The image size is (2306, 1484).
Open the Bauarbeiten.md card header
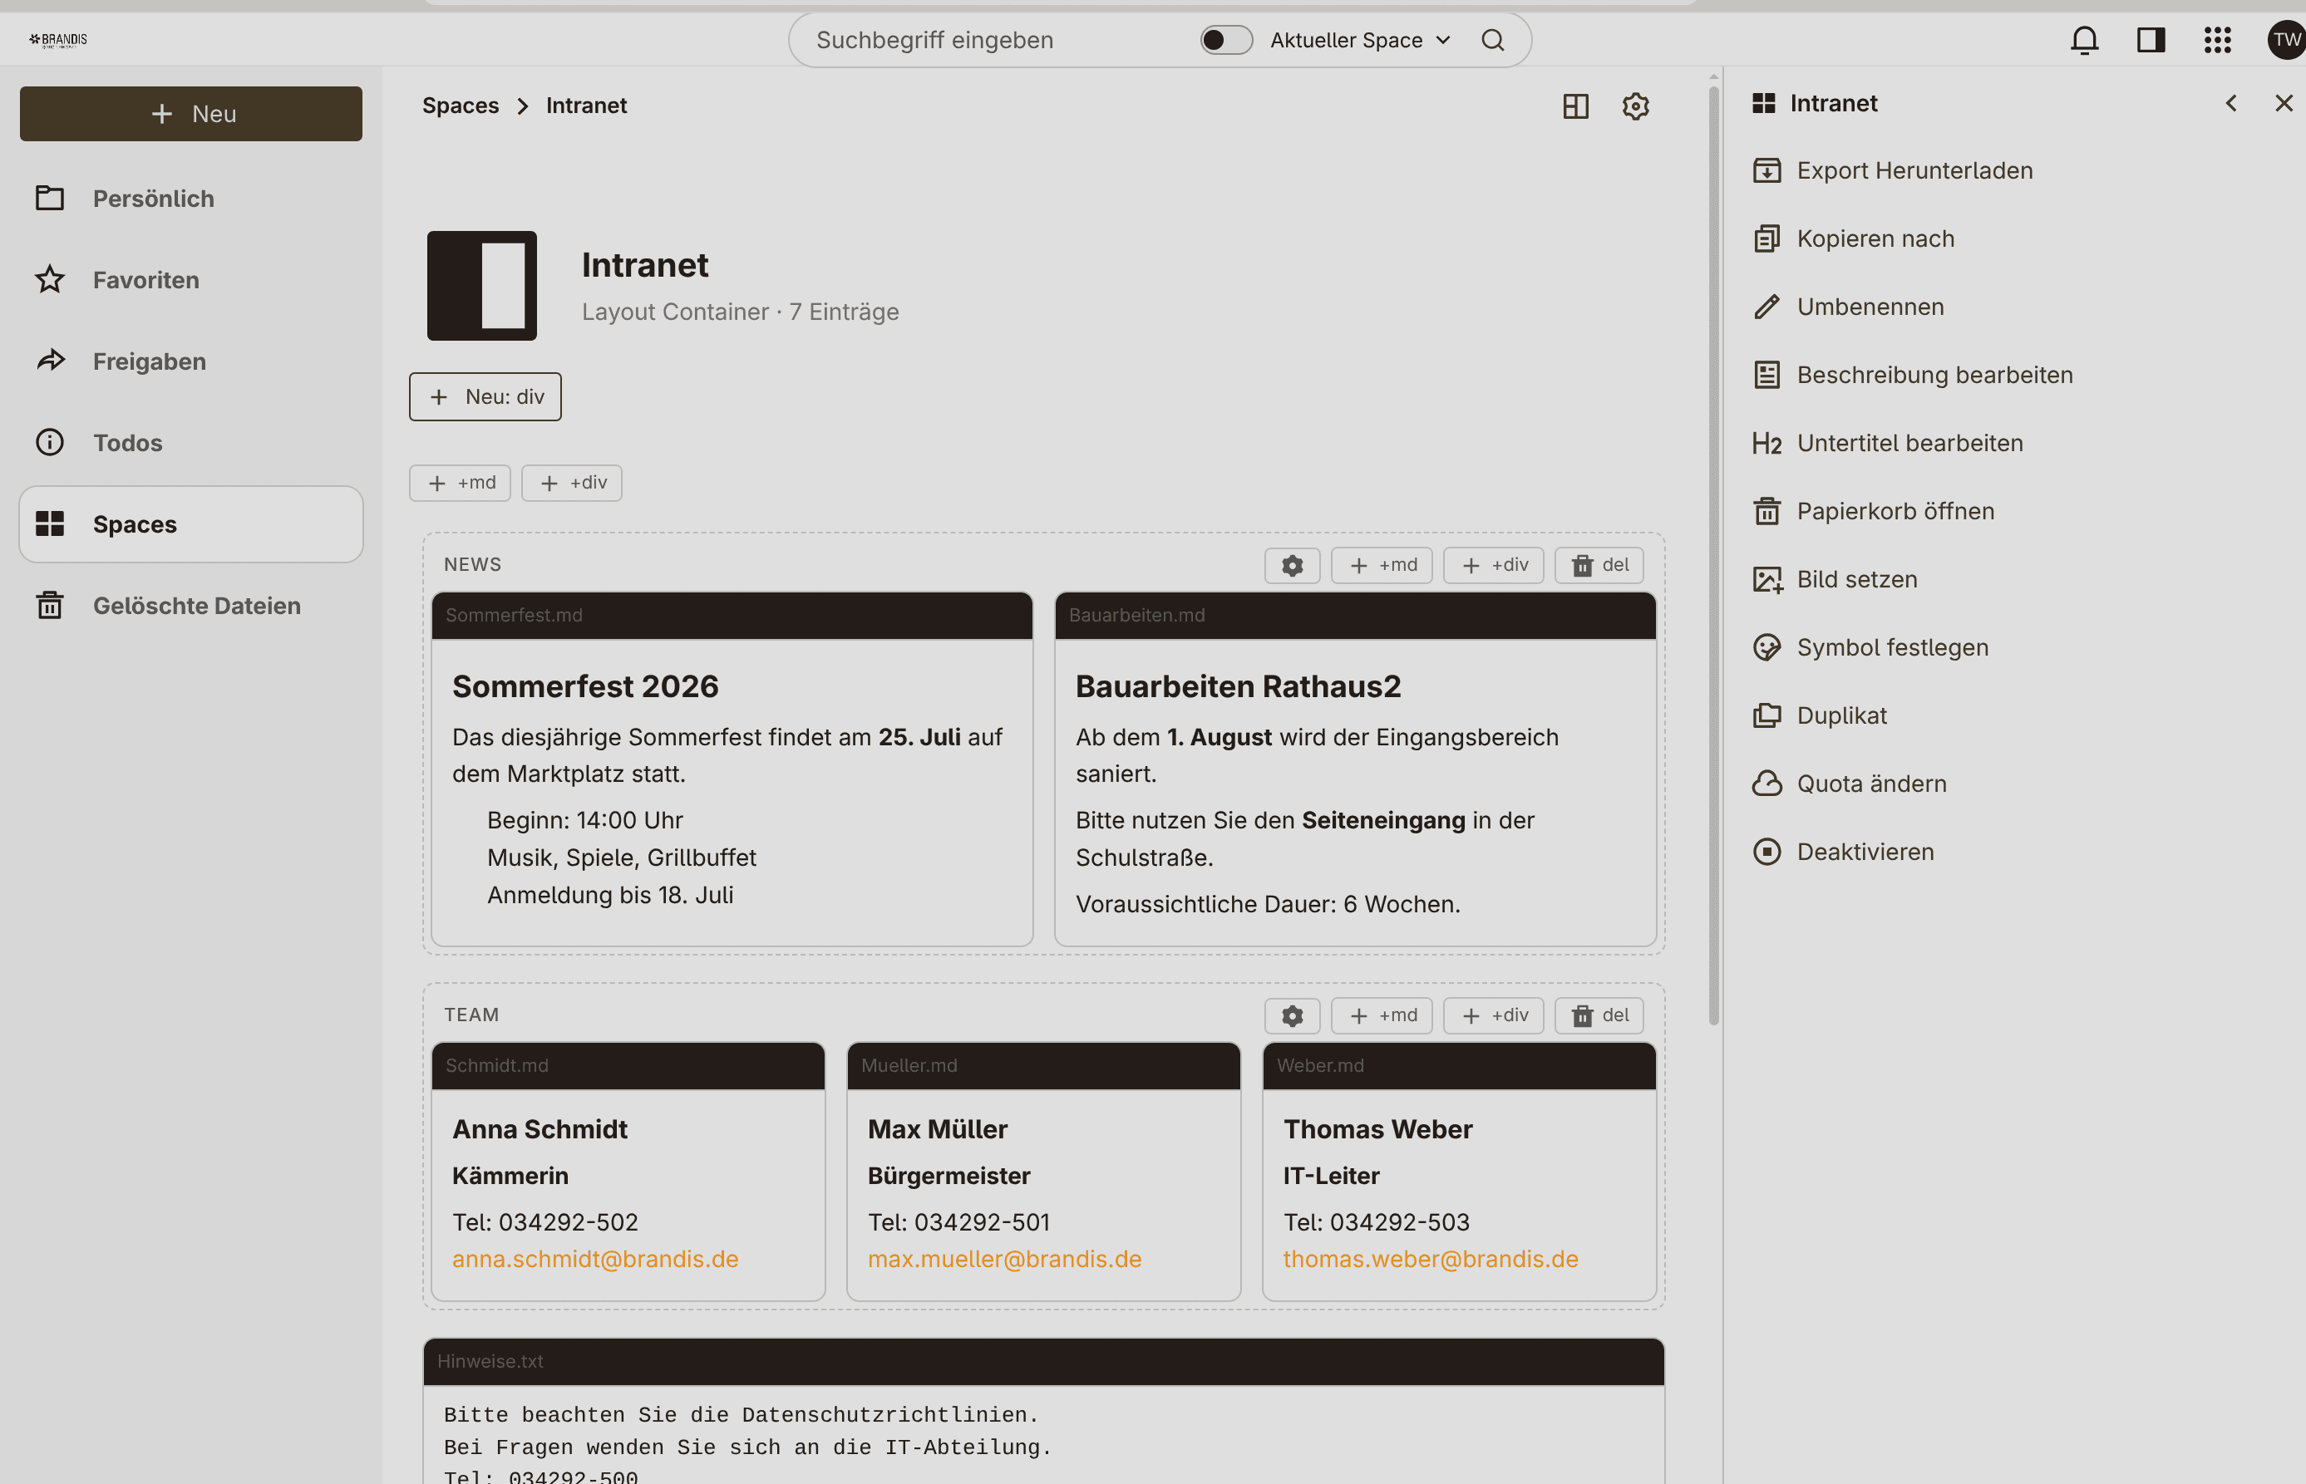tap(1354, 616)
